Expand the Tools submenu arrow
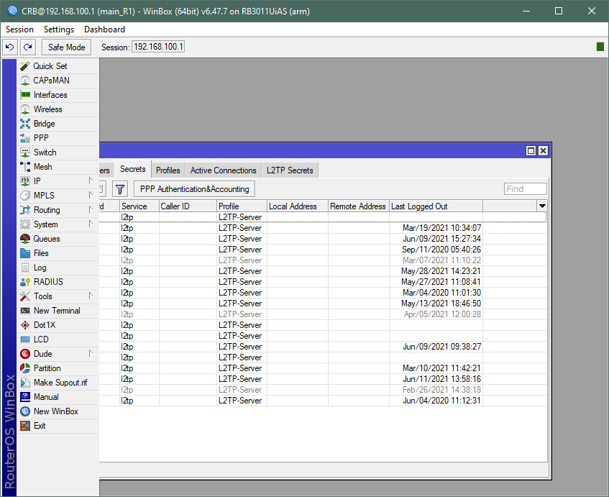This screenshot has height=497, width=609. [91, 296]
